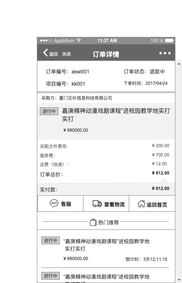182x283 pixels.
Task: Click the delivery truck logistics icon
Action: coord(97,204)
